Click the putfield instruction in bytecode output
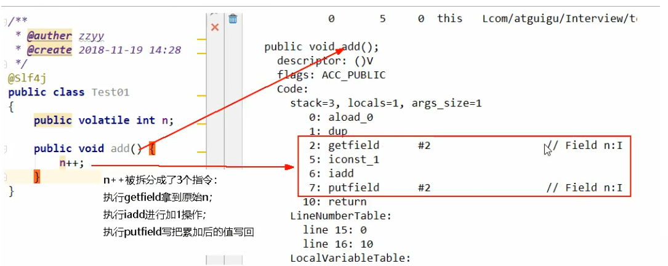 353,188
